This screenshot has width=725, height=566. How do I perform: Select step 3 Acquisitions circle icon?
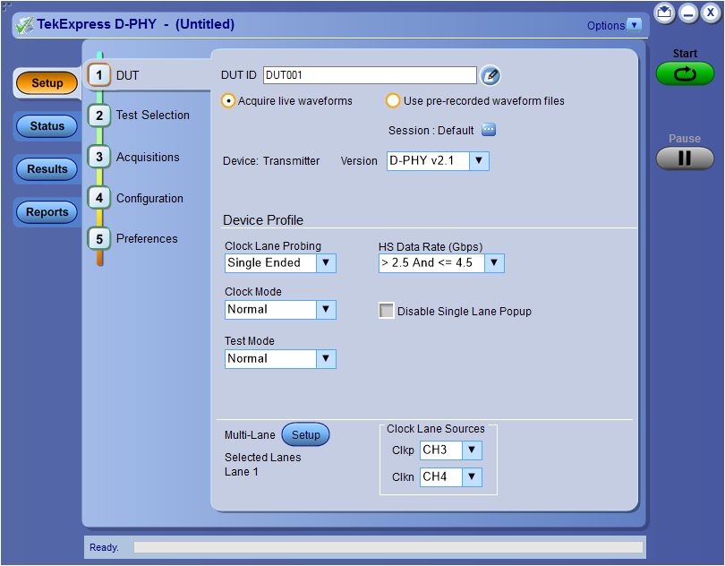click(98, 157)
